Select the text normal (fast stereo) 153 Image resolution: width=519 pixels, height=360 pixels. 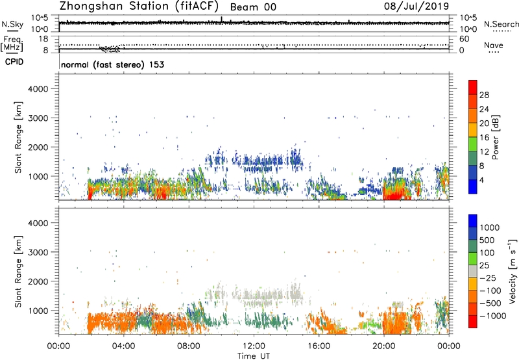click(x=112, y=64)
